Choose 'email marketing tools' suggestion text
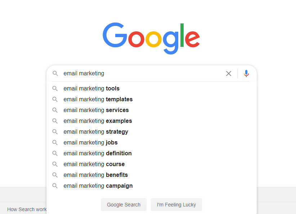 91,89
